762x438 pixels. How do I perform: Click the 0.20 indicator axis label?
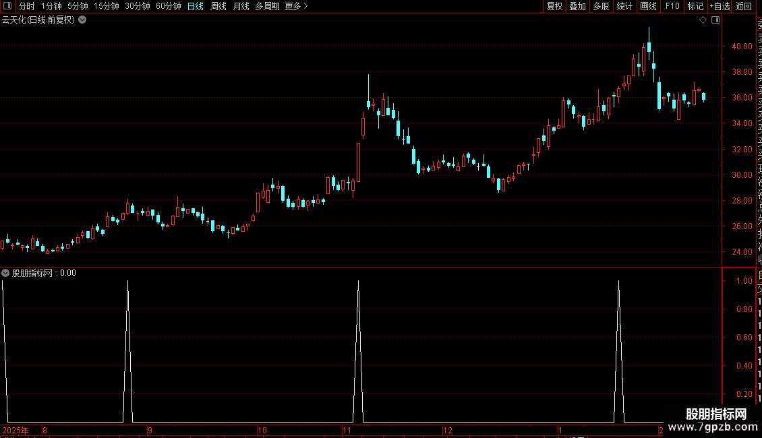pyautogui.click(x=744, y=394)
